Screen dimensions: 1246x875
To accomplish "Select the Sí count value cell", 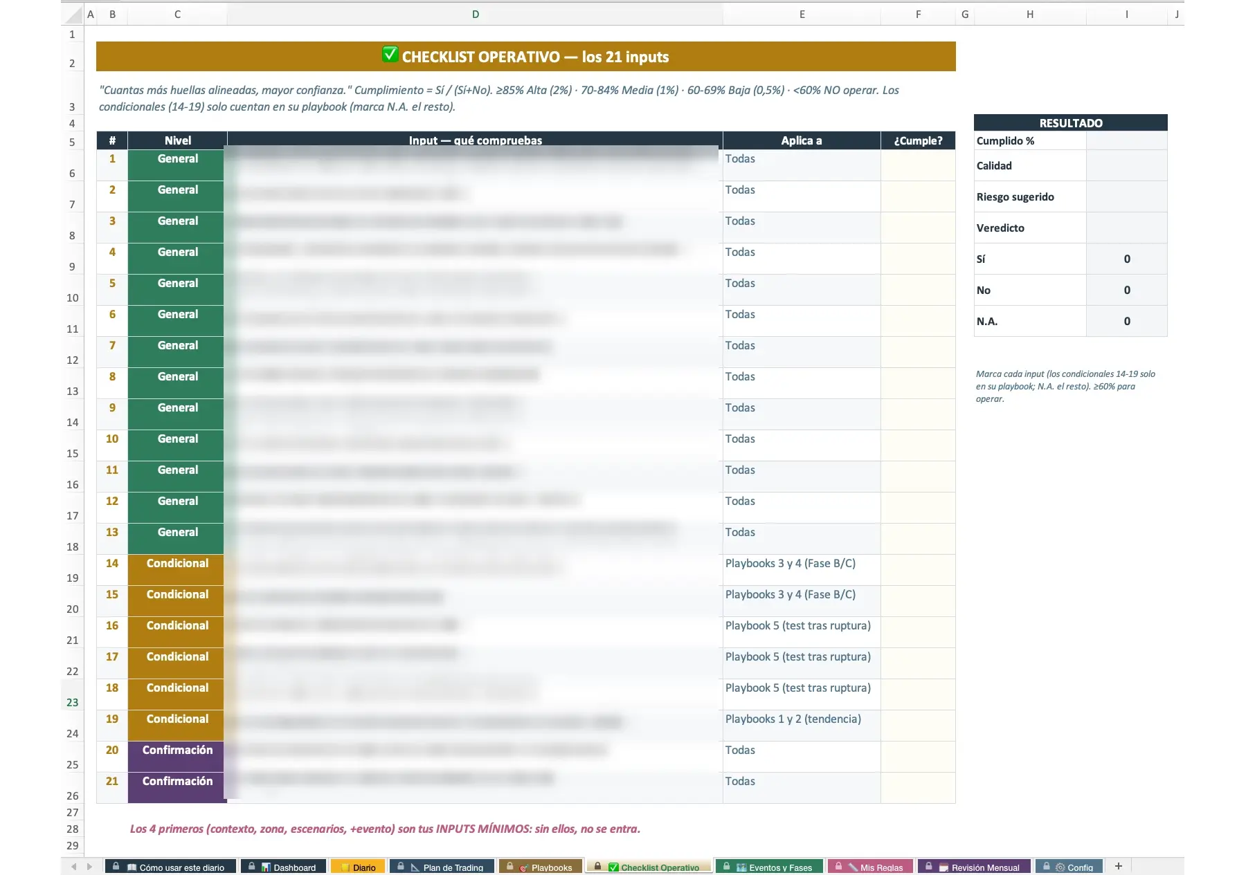I will point(1127,259).
